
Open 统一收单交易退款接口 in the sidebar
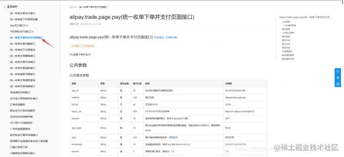(23, 68)
